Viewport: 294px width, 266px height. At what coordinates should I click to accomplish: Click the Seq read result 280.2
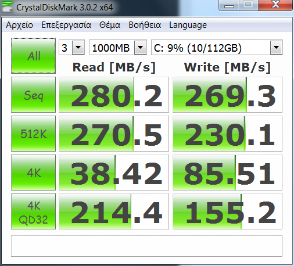[x=114, y=95]
